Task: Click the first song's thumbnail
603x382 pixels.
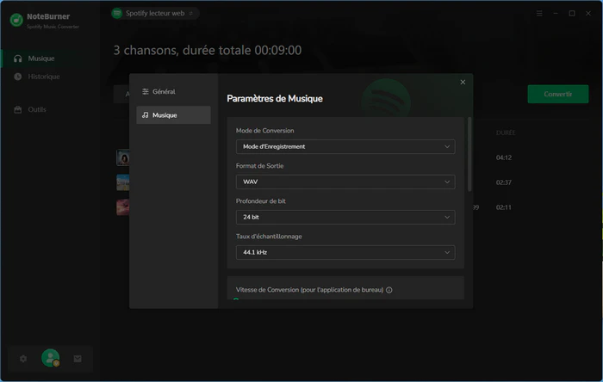Action: [x=123, y=157]
